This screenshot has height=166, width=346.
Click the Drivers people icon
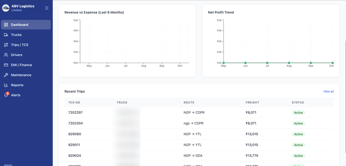tap(6, 55)
